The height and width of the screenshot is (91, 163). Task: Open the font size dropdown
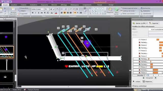point(47,9)
